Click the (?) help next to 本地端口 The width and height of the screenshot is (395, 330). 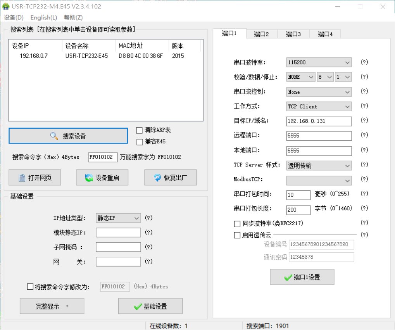pyautogui.click(x=364, y=150)
